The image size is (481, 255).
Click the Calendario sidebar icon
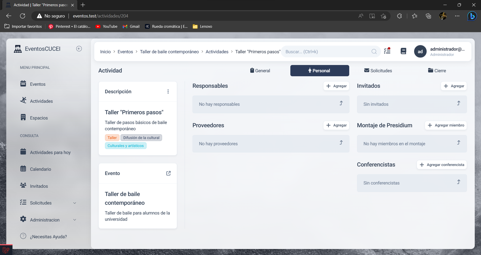(x=23, y=169)
